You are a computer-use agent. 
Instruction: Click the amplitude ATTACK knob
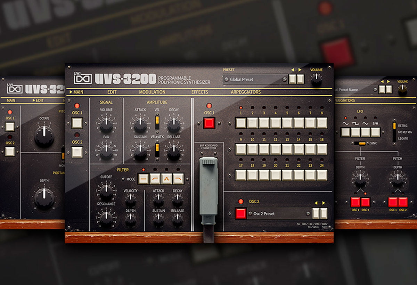point(140,126)
